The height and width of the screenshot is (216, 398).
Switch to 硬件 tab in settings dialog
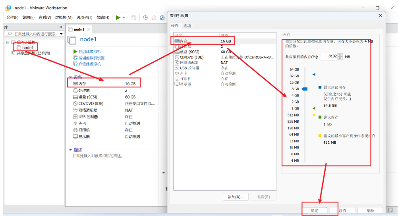[x=175, y=26]
